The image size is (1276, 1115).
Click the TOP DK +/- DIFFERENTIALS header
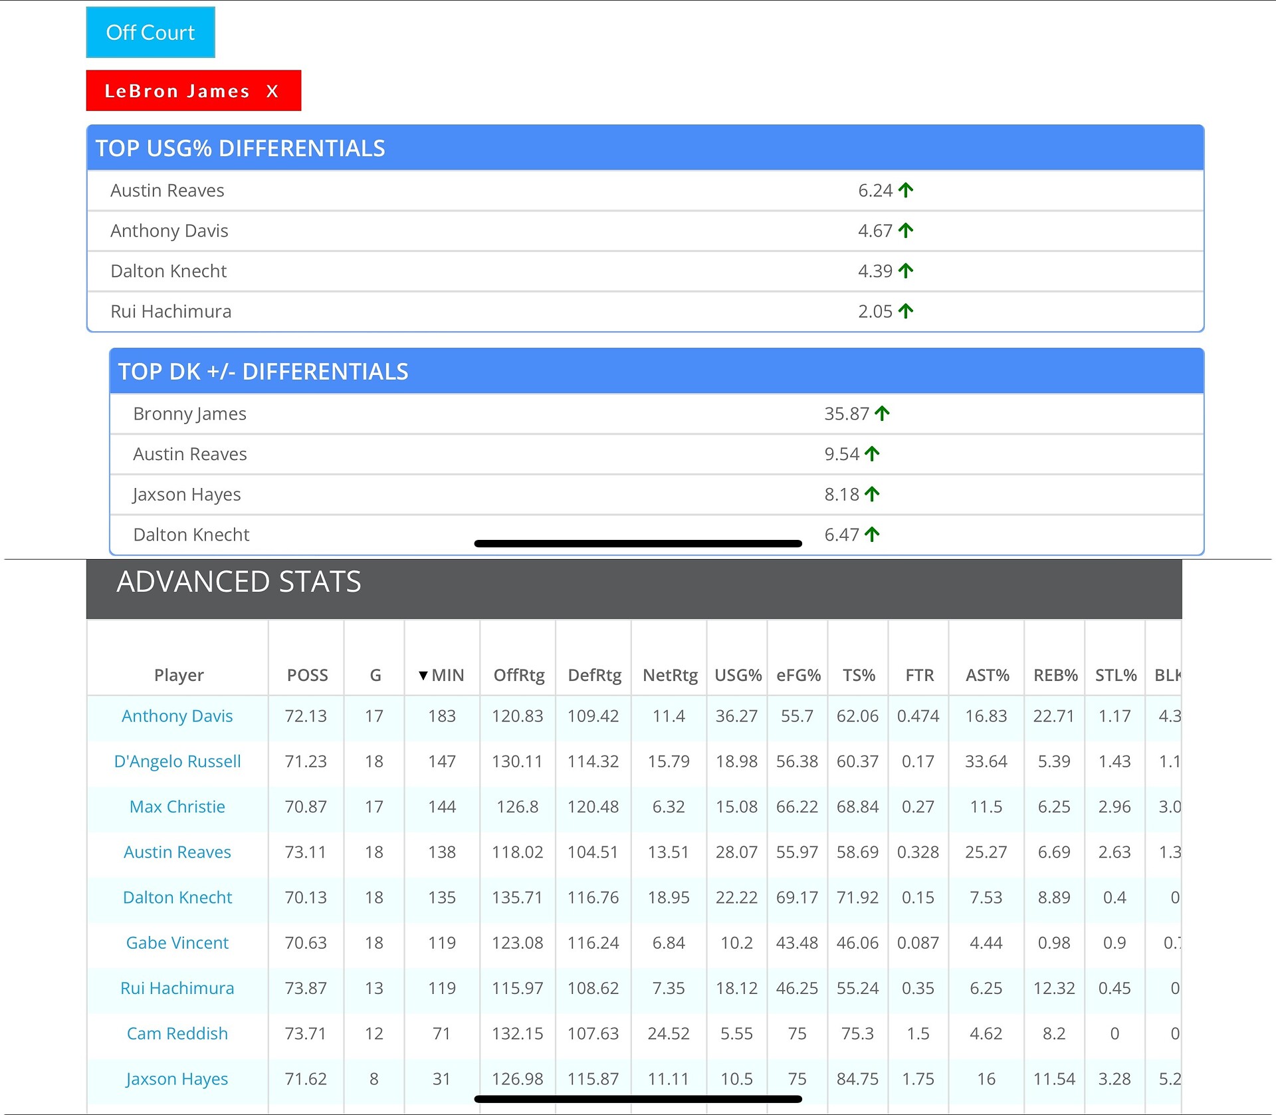pos(263,372)
